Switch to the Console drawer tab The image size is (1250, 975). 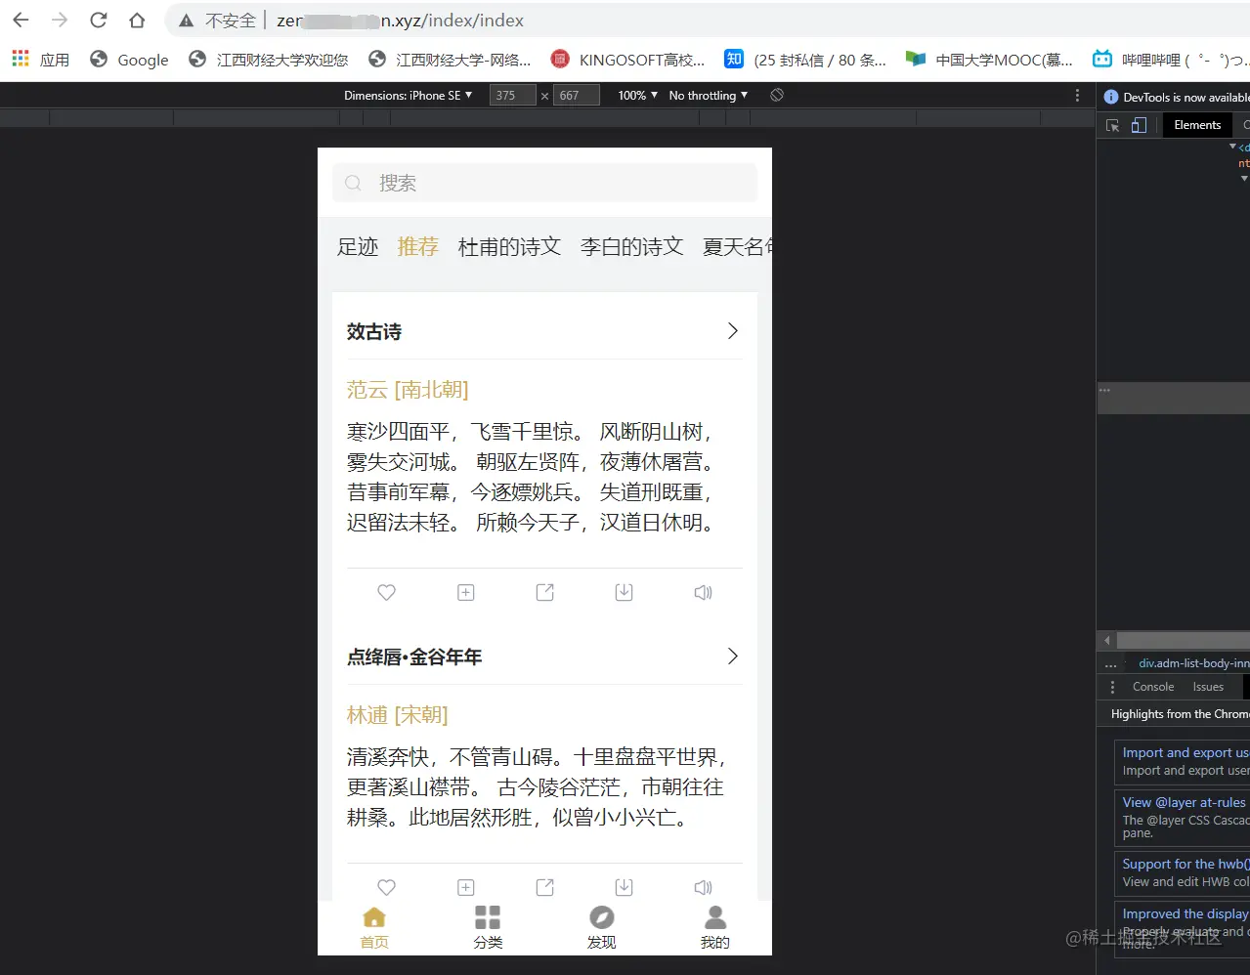tap(1153, 687)
